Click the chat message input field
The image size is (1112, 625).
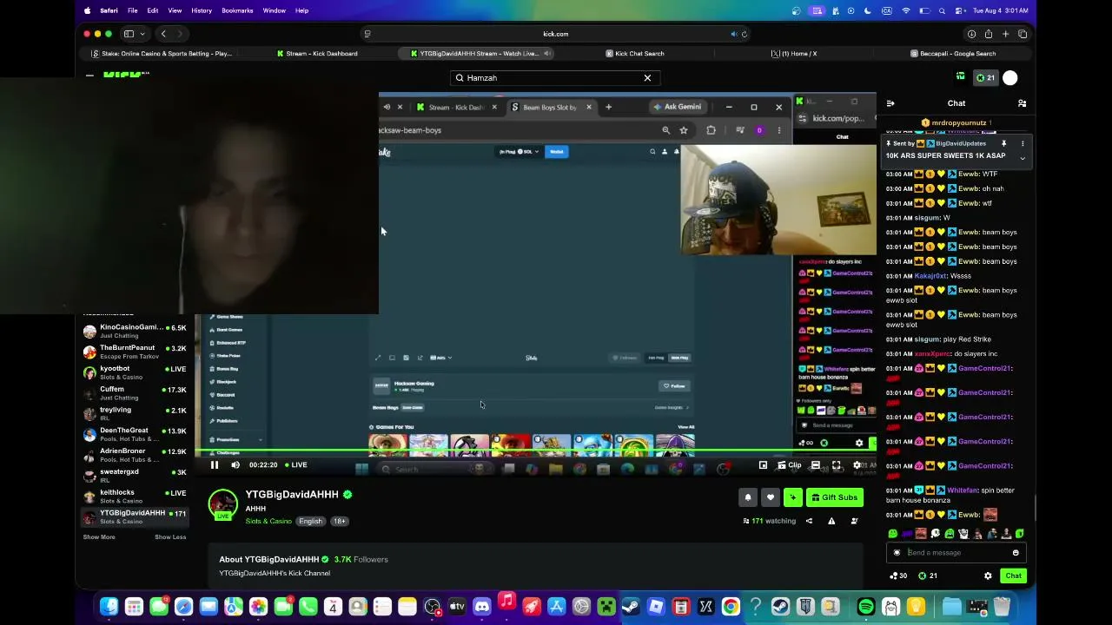pyautogui.click(x=956, y=553)
